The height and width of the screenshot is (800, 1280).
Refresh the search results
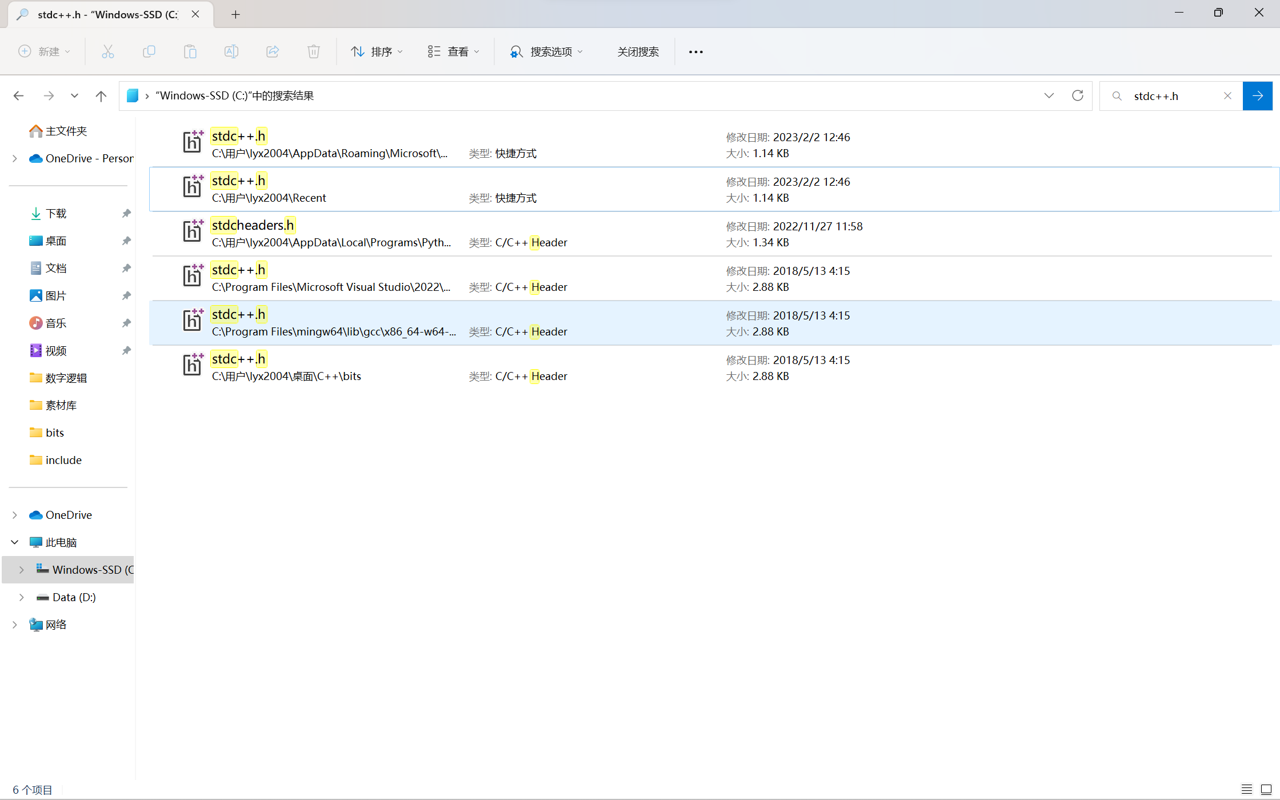(1078, 95)
